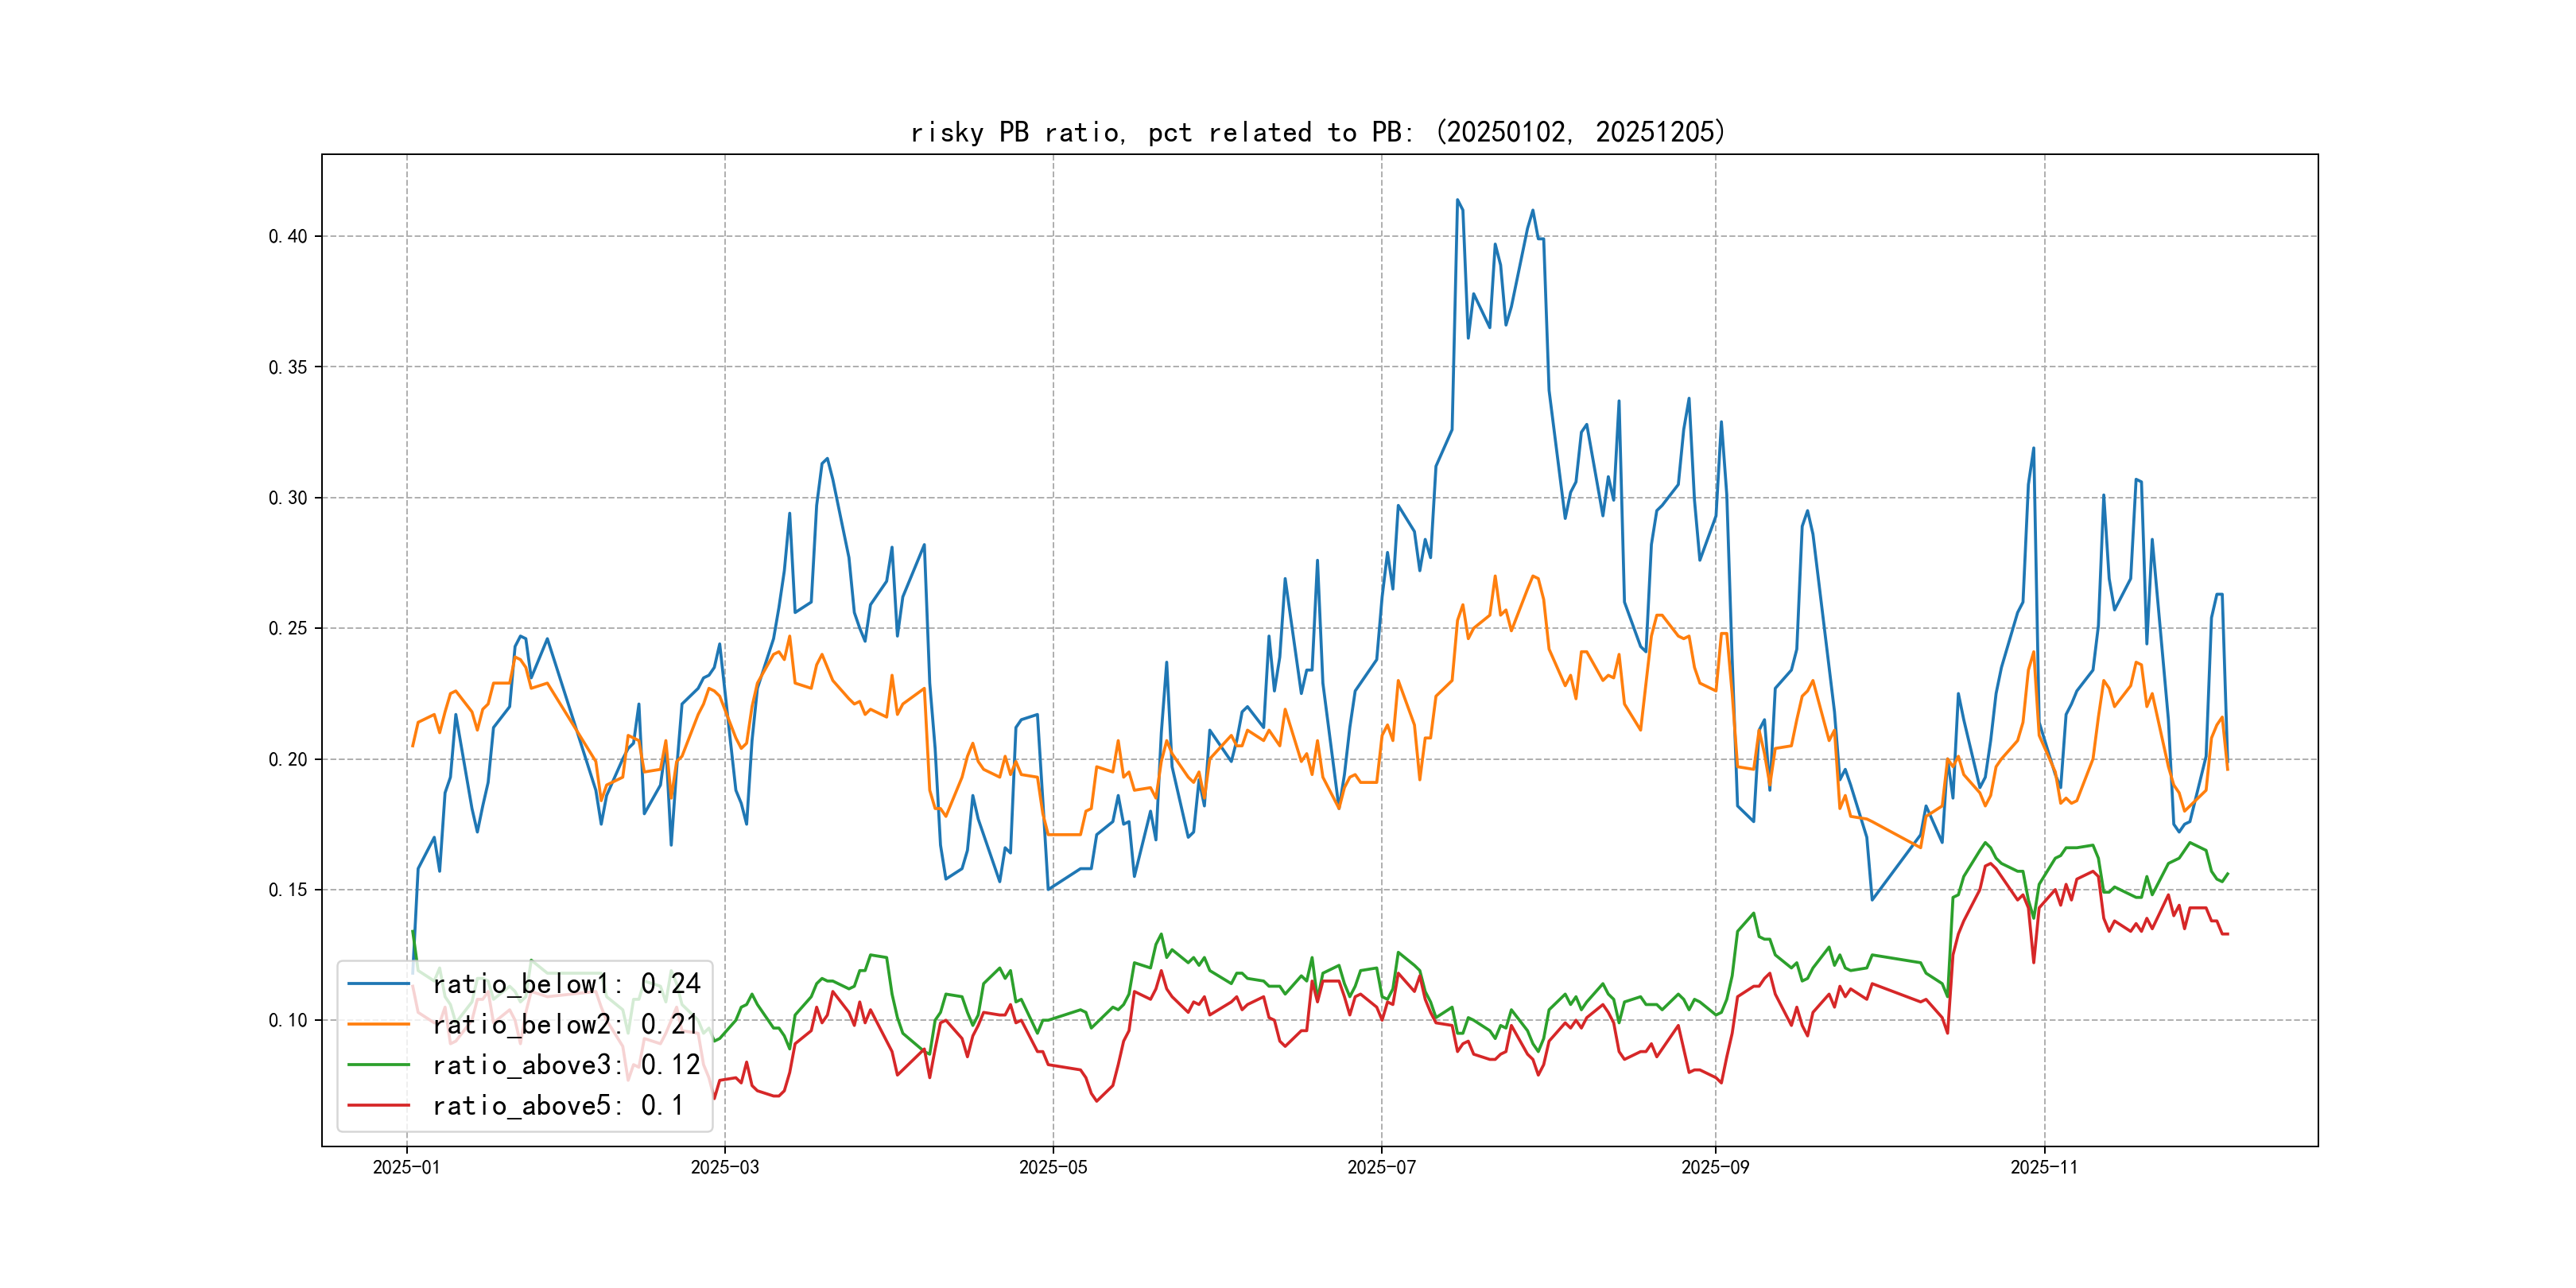
Task: Click the red ratio_above5 legend line sample
Action: [378, 1105]
